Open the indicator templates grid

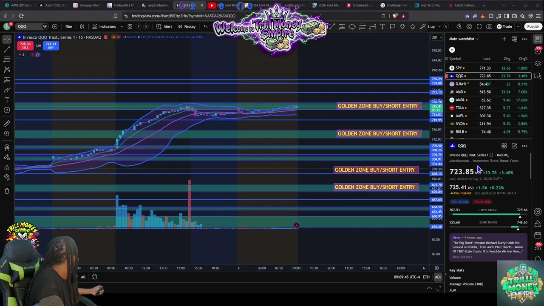coord(130,26)
